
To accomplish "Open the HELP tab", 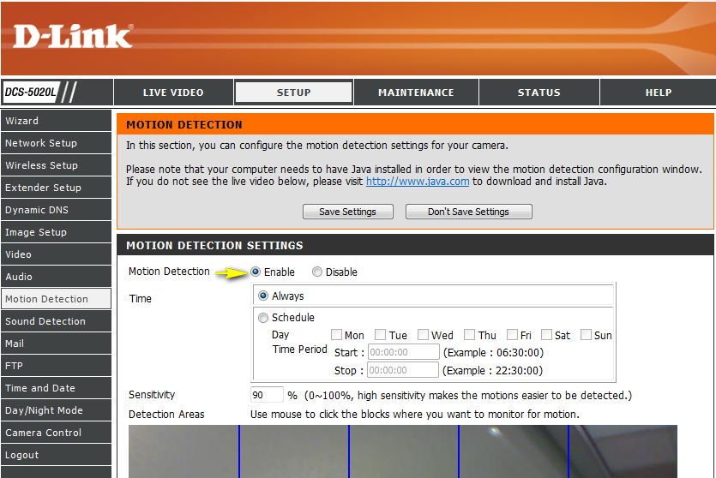I will [659, 93].
